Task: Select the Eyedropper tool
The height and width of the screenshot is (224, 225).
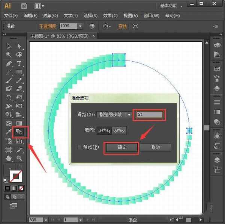Action: click(9, 132)
